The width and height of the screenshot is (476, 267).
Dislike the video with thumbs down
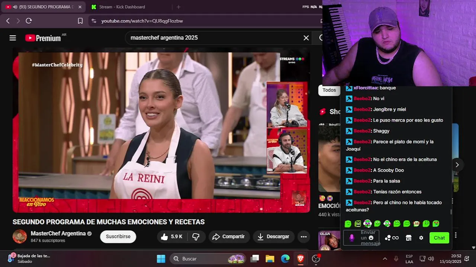pyautogui.click(x=196, y=237)
